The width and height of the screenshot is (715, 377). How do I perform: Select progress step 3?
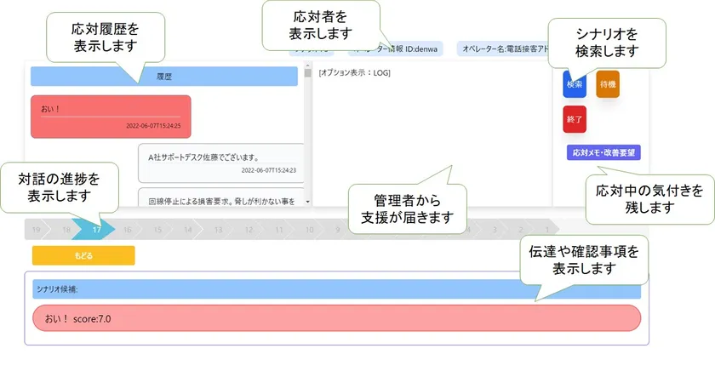click(495, 230)
